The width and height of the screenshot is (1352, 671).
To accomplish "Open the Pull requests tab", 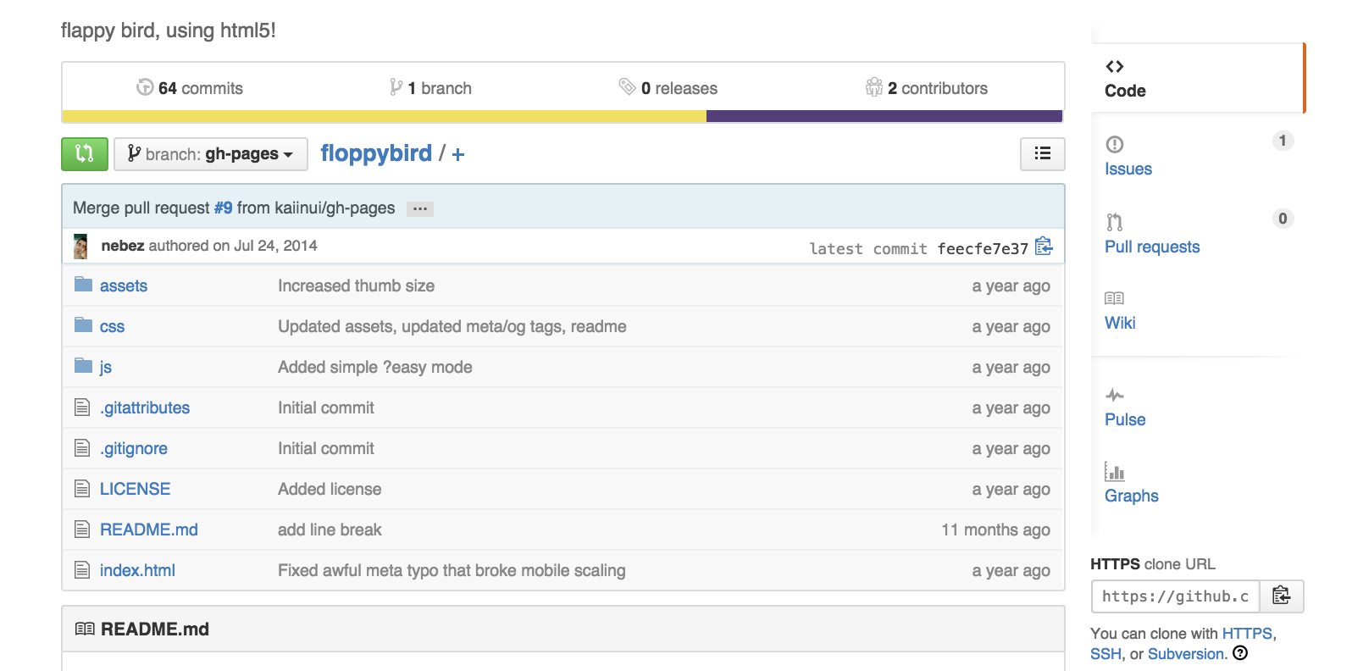I will (x=1152, y=247).
